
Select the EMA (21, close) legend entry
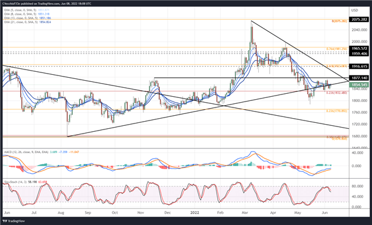click(27, 22)
